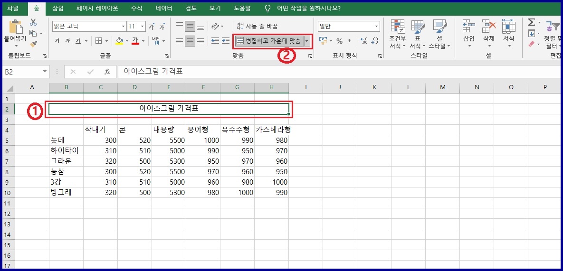The width and height of the screenshot is (563, 271).
Task: Toggle left horizontal alignment
Action: click(x=180, y=41)
